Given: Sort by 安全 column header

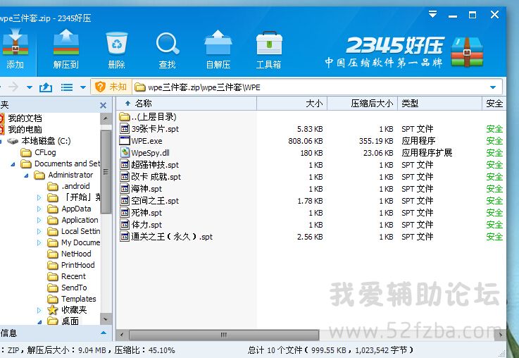Looking at the screenshot, I should [x=494, y=104].
